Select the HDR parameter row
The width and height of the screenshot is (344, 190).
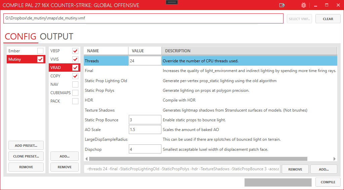pyautogui.click(x=211, y=100)
